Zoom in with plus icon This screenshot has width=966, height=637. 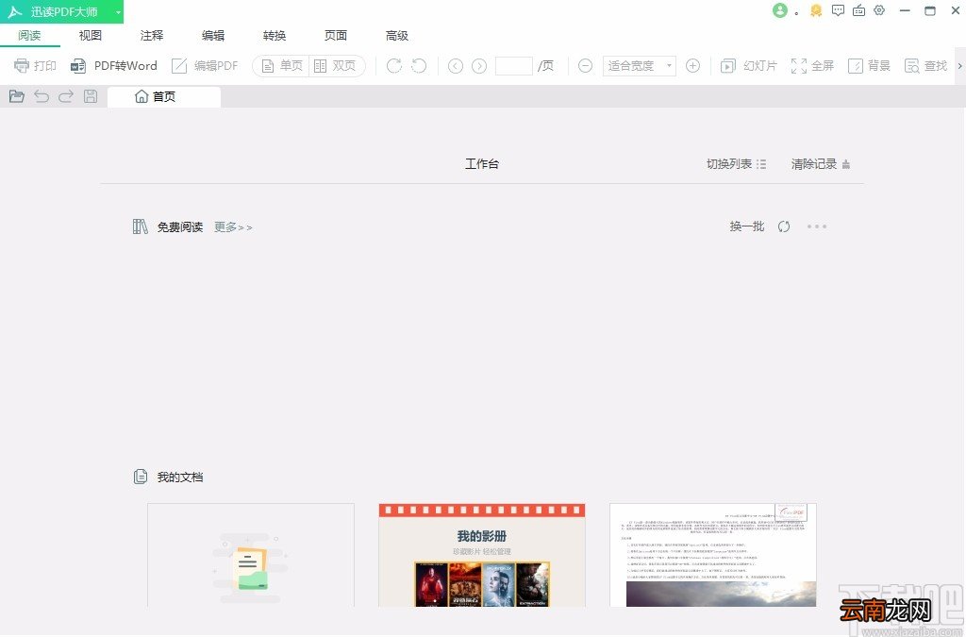692,65
